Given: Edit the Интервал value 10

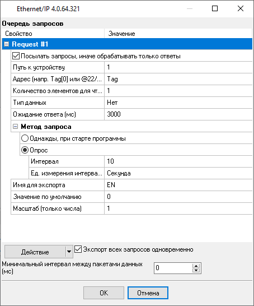Looking at the screenshot, I should pos(178,161).
